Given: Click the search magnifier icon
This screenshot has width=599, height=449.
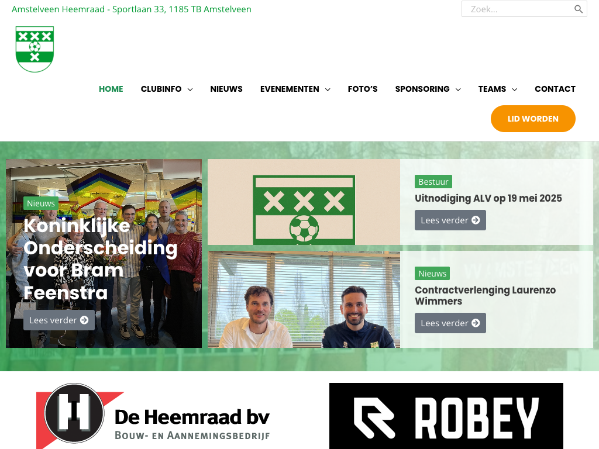Looking at the screenshot, I should 579,9.
